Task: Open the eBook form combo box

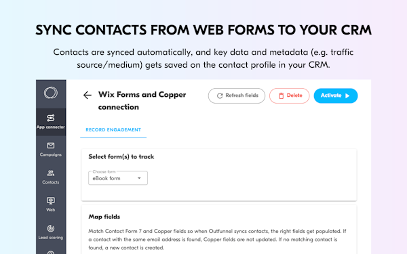Action: [x=118, y=178]
